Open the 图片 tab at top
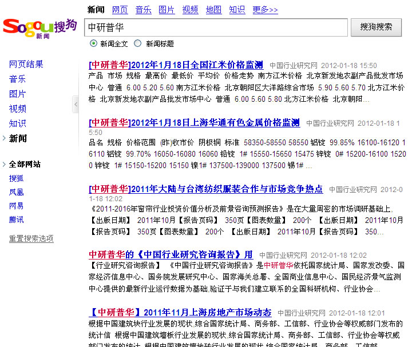This screenshot has width=412, height=347. tap(167, 10)
